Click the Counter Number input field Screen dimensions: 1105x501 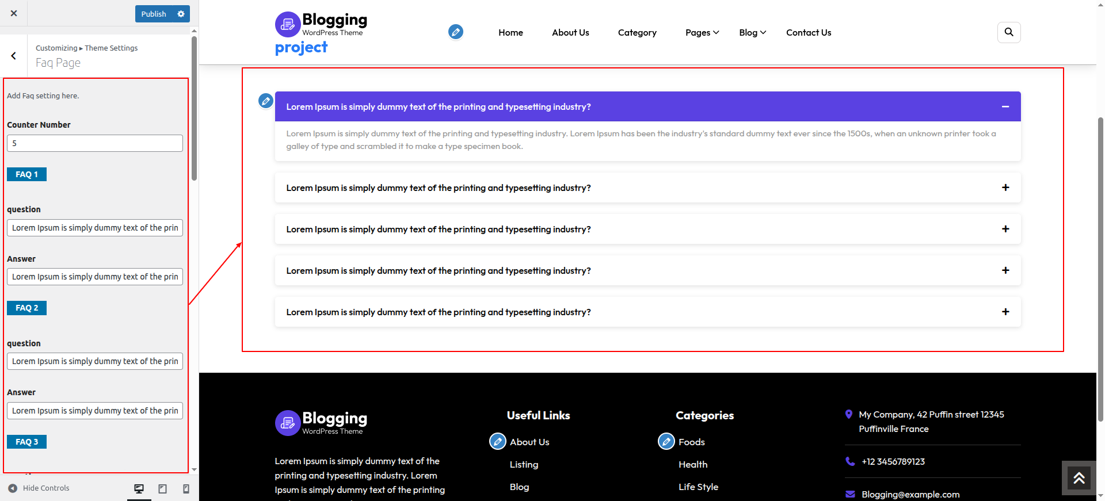95,143
